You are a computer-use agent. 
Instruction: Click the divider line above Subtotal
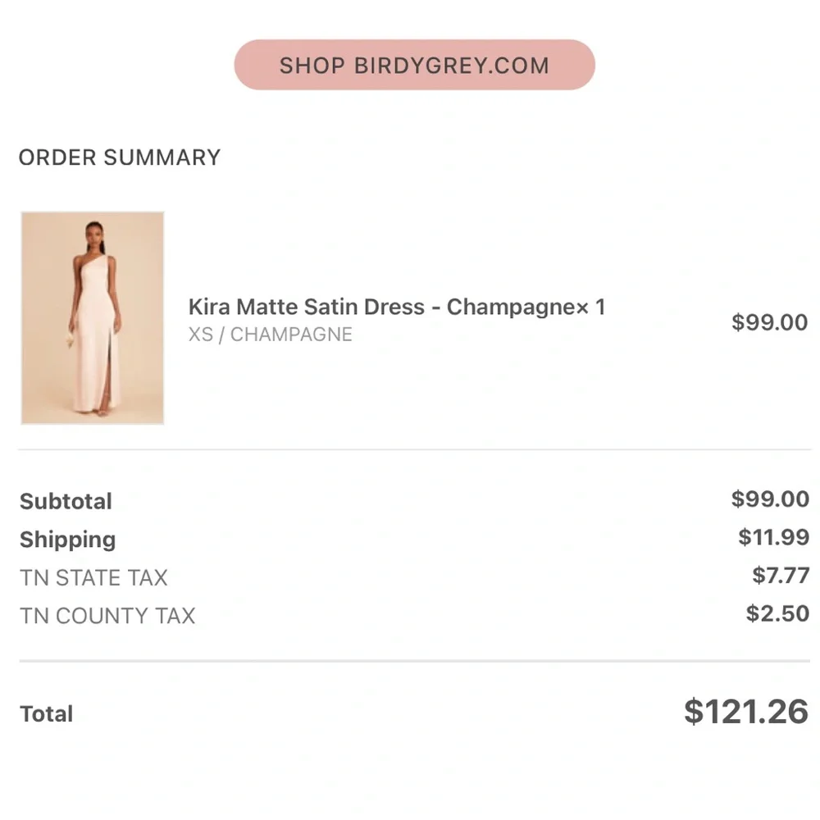click(x=414, y=449)
